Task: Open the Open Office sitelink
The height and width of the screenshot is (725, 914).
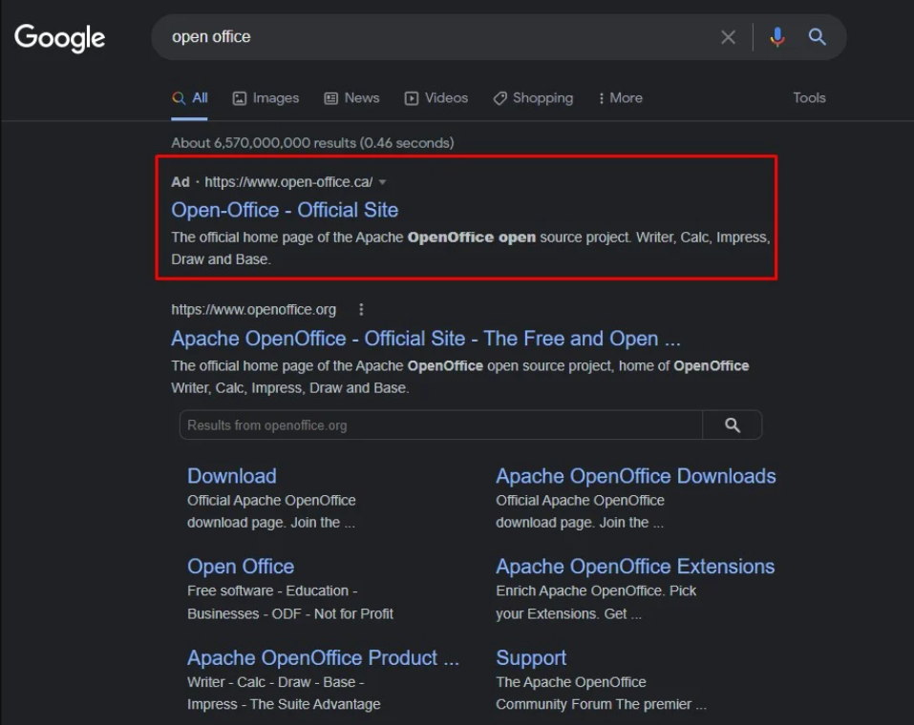Action: point(240,567)
